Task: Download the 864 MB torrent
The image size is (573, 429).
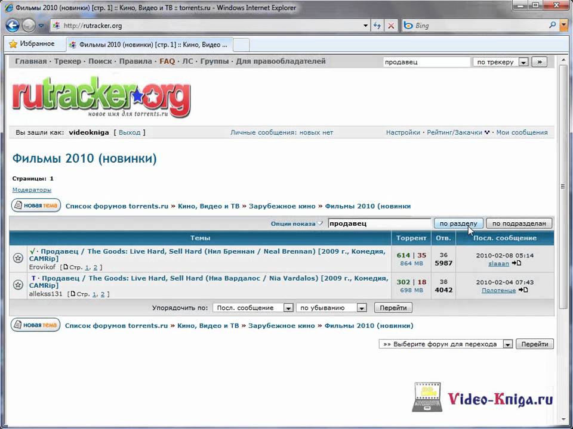Action: pyautogui.click(x=411, y=263)
